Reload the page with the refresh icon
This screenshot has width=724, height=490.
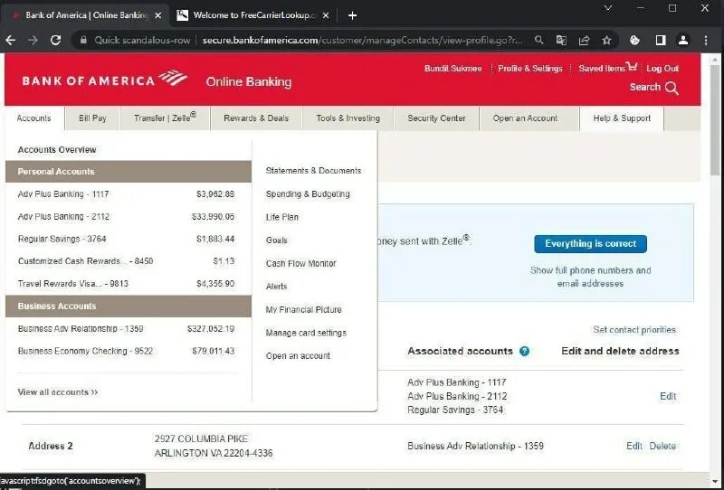tap(56, 40)
